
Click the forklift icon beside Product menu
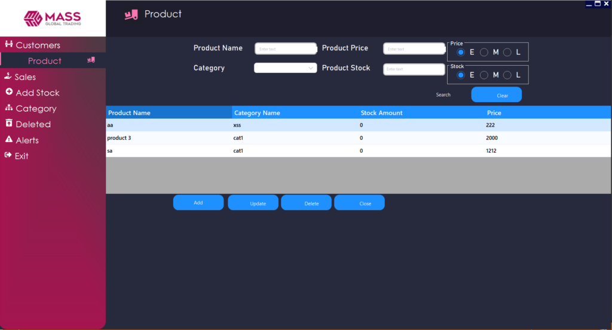(91, 60)
